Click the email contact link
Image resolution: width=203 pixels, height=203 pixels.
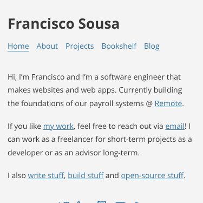175,126
